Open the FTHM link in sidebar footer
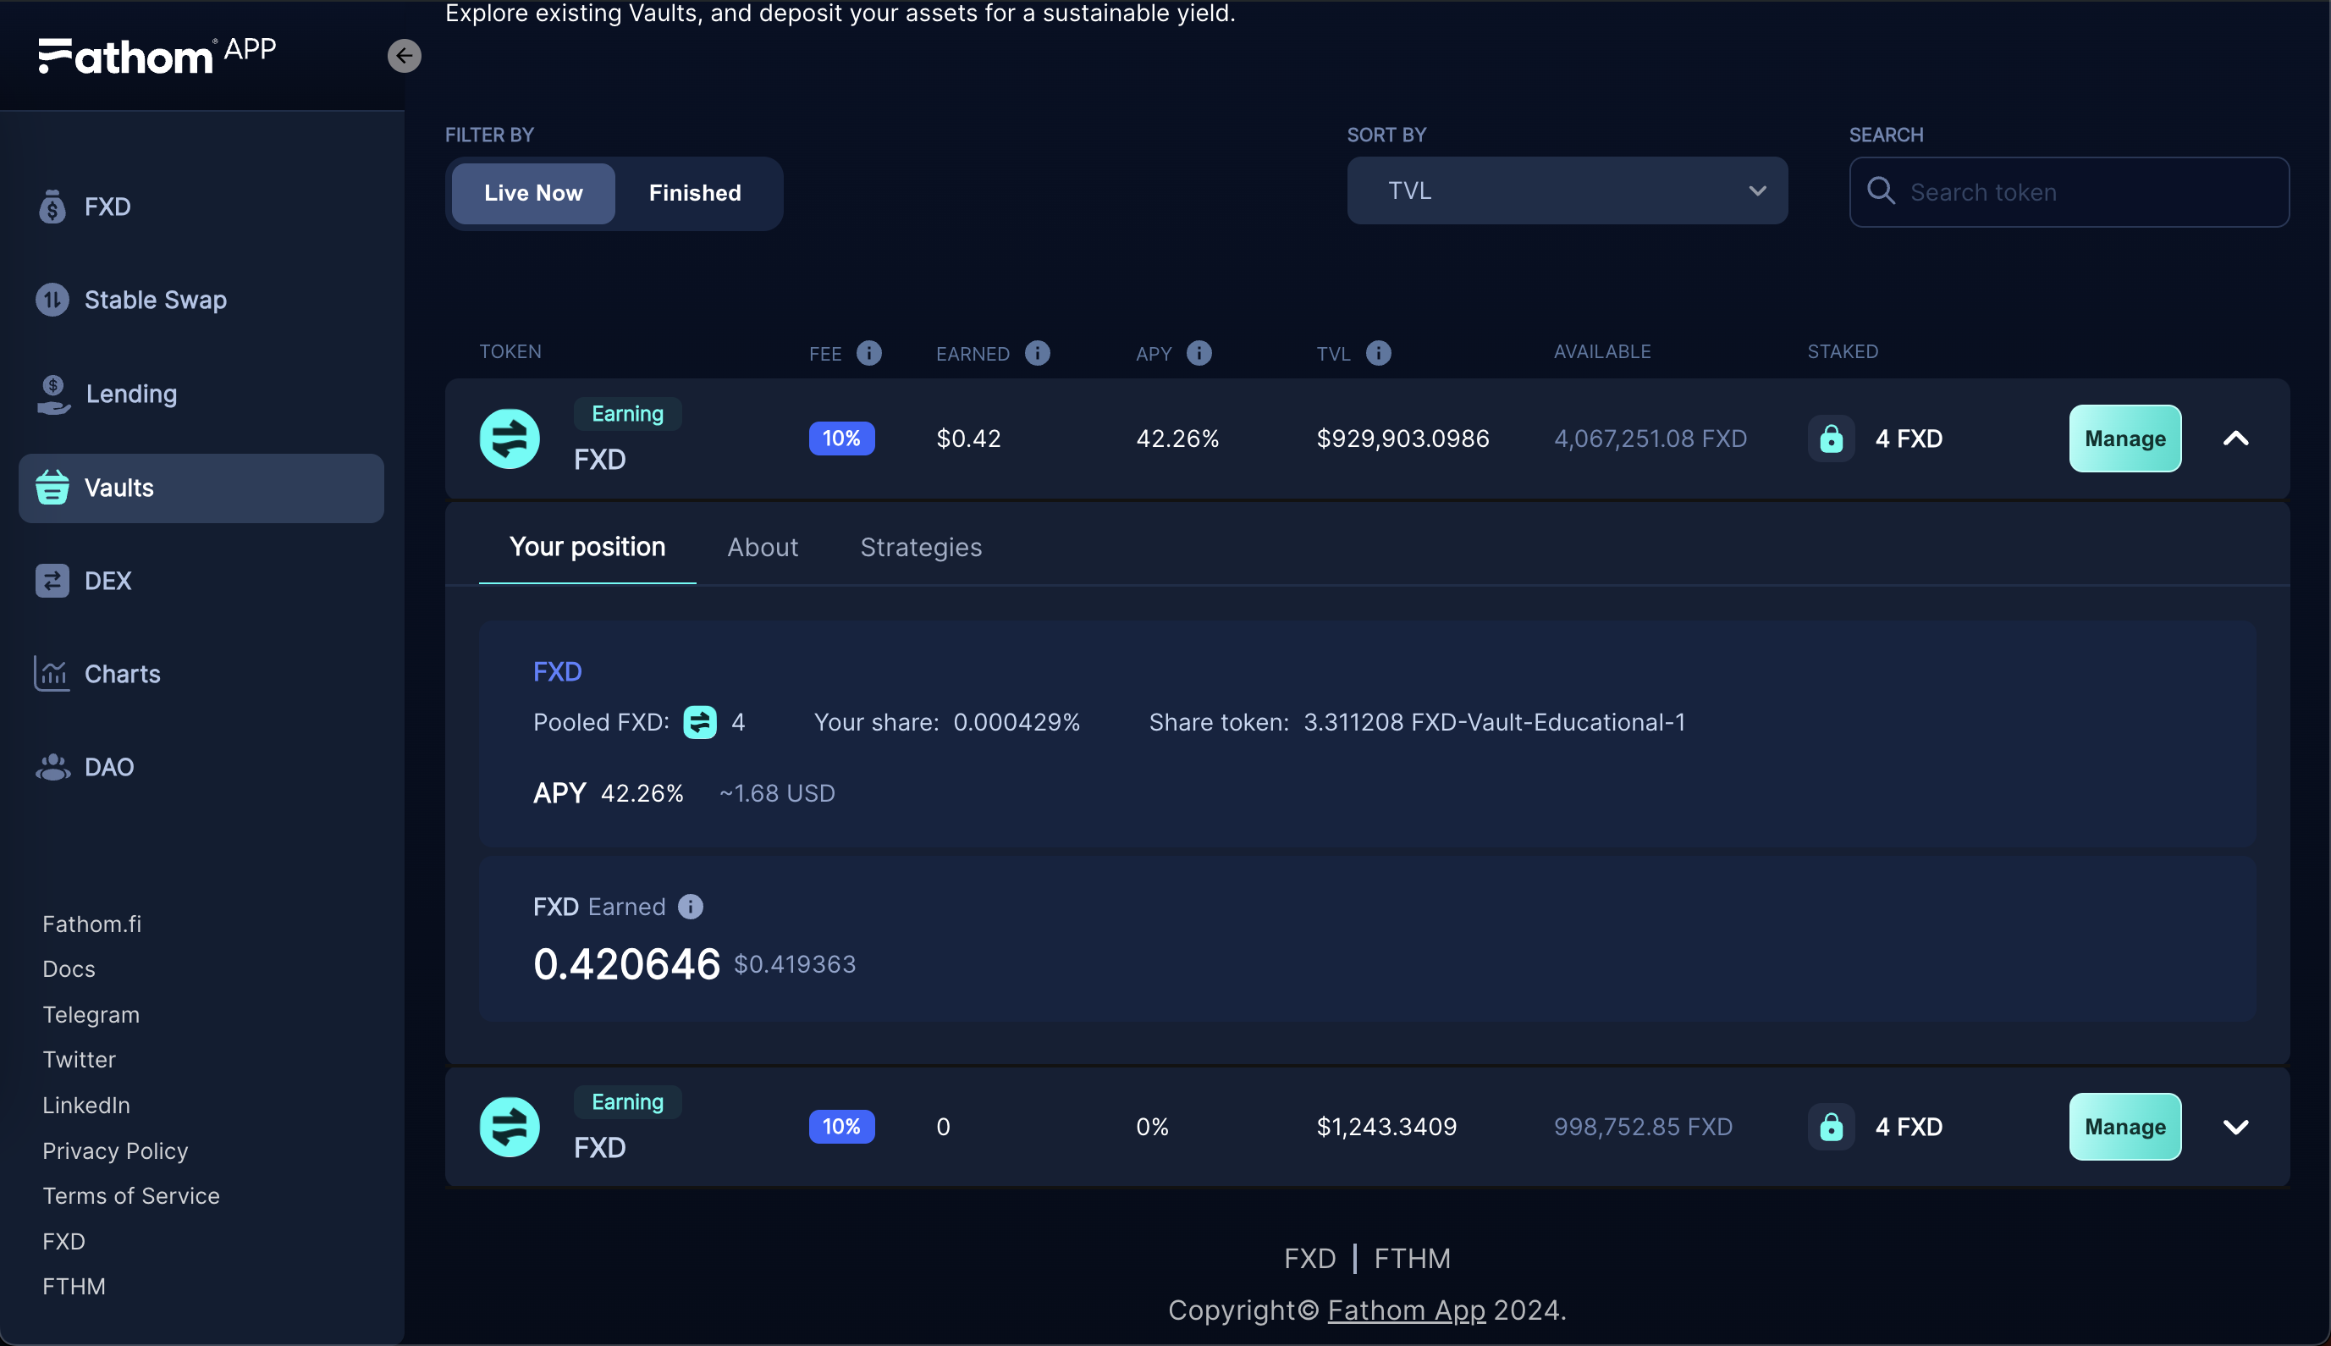 click(x=74, y=1286)
